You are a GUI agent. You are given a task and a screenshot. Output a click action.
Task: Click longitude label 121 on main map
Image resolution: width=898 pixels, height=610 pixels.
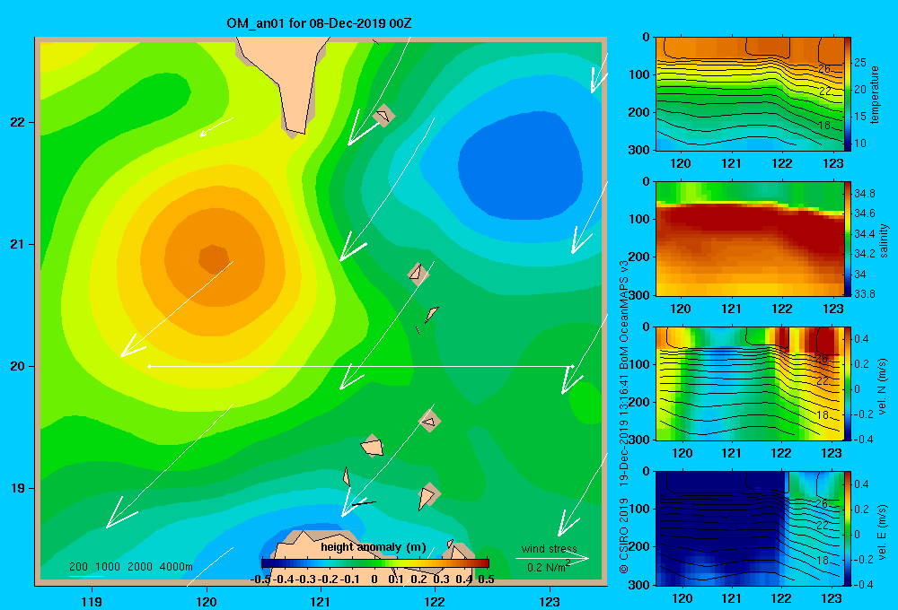click(x=321, y=601)
